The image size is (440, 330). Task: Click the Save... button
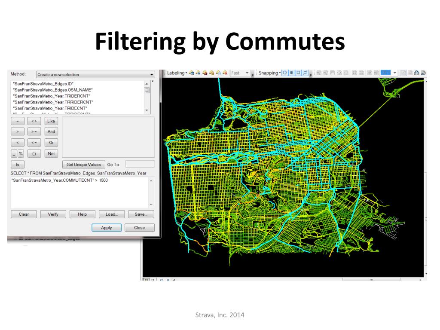pyautogui.click(x=141, y=214)
